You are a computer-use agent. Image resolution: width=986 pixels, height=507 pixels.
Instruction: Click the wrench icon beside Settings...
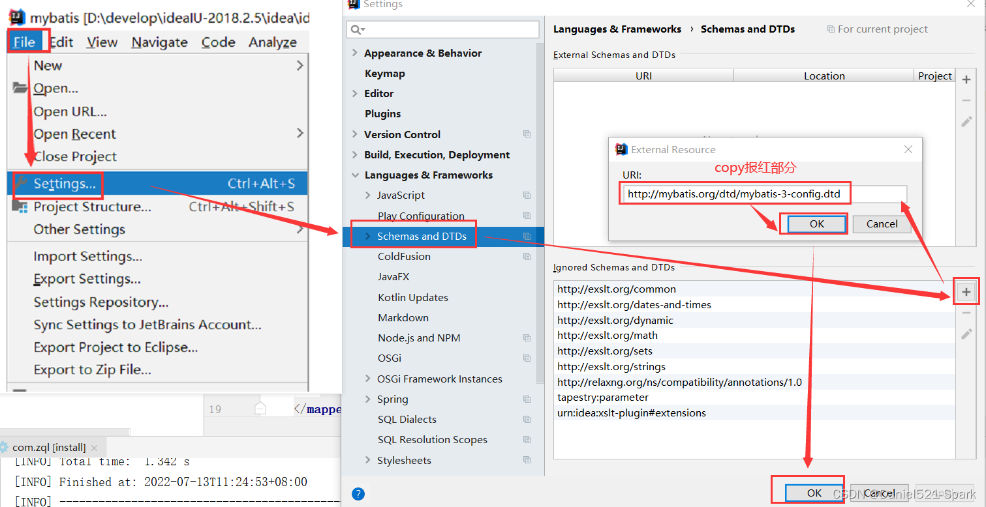pos(21,183)
